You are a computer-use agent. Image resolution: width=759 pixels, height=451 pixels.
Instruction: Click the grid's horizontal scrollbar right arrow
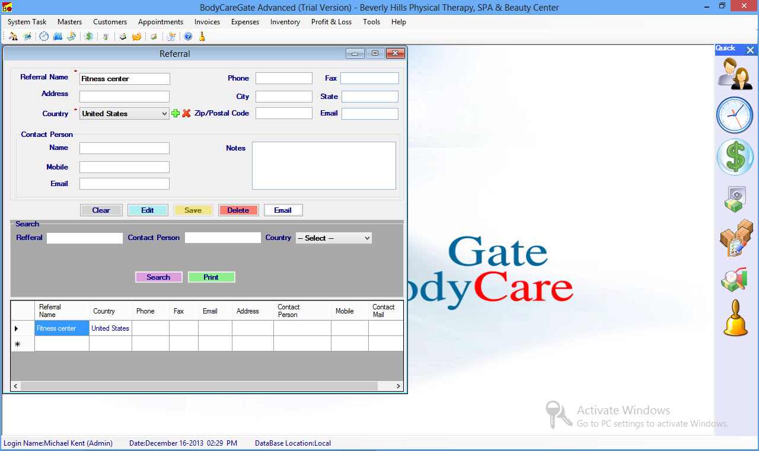click(x=398, y=386)
